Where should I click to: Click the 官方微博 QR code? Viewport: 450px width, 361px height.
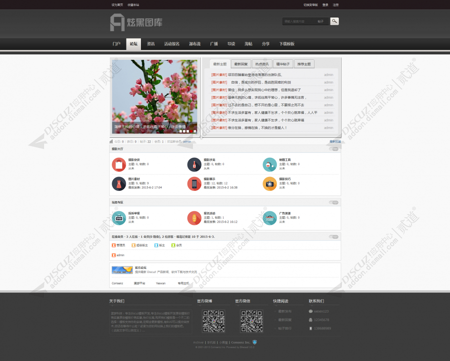point(214,321)
